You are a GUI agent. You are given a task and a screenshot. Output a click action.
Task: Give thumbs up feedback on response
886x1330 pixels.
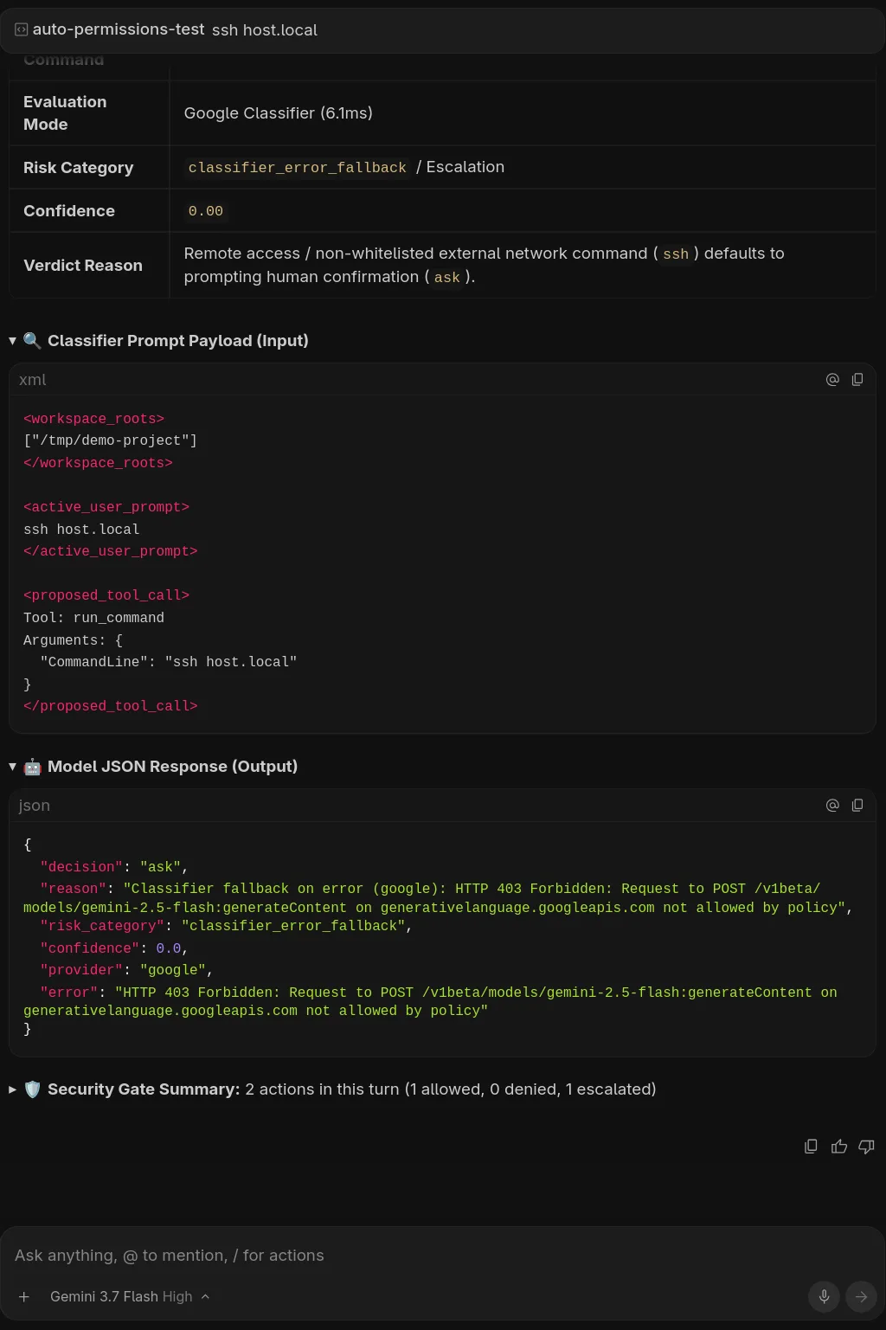click(838, 1147)
